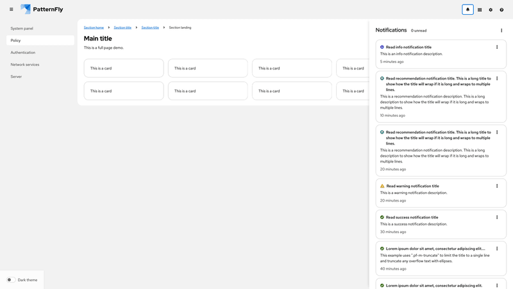Click the help question mark icon
This screenshot has width=513, height=289.
[x=501, y=10]
